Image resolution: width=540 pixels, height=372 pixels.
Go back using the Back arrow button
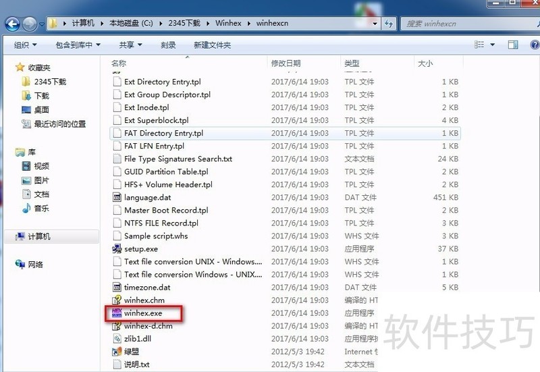pyautogui.click(x=13, y=24)
